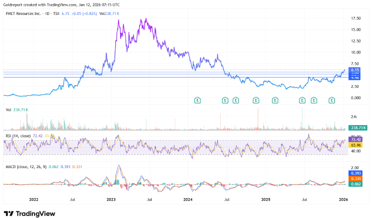
Task: Click the fifth earnings E marker
Action: (275, 100)
